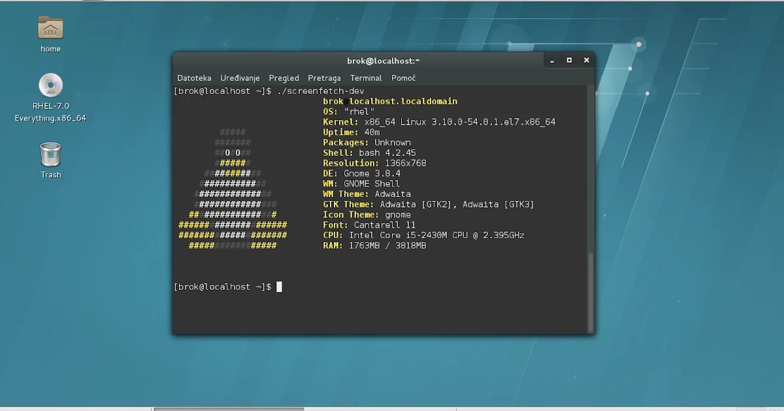This screenshot has width=784, height=411.
Task: Minimize the brok@localhost terminal window
Action: pyautogui.click(x=552, y=61)
